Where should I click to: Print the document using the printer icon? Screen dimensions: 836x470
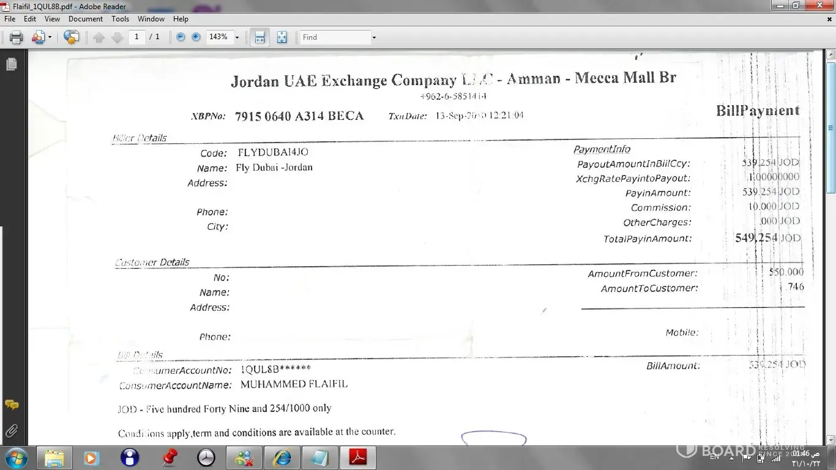pos(17,37)
